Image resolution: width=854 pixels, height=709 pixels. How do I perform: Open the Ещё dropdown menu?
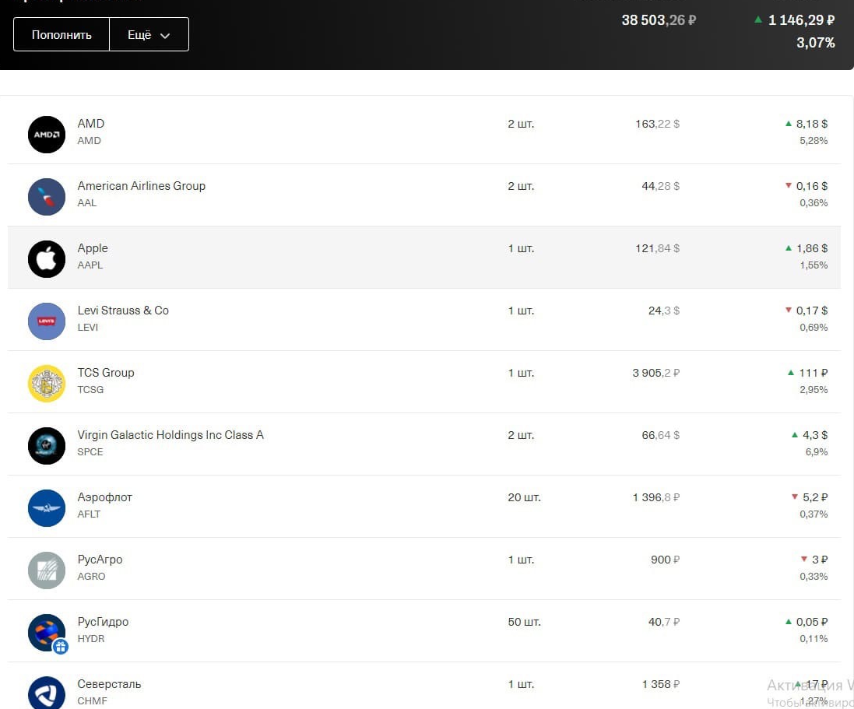[149, 35]
